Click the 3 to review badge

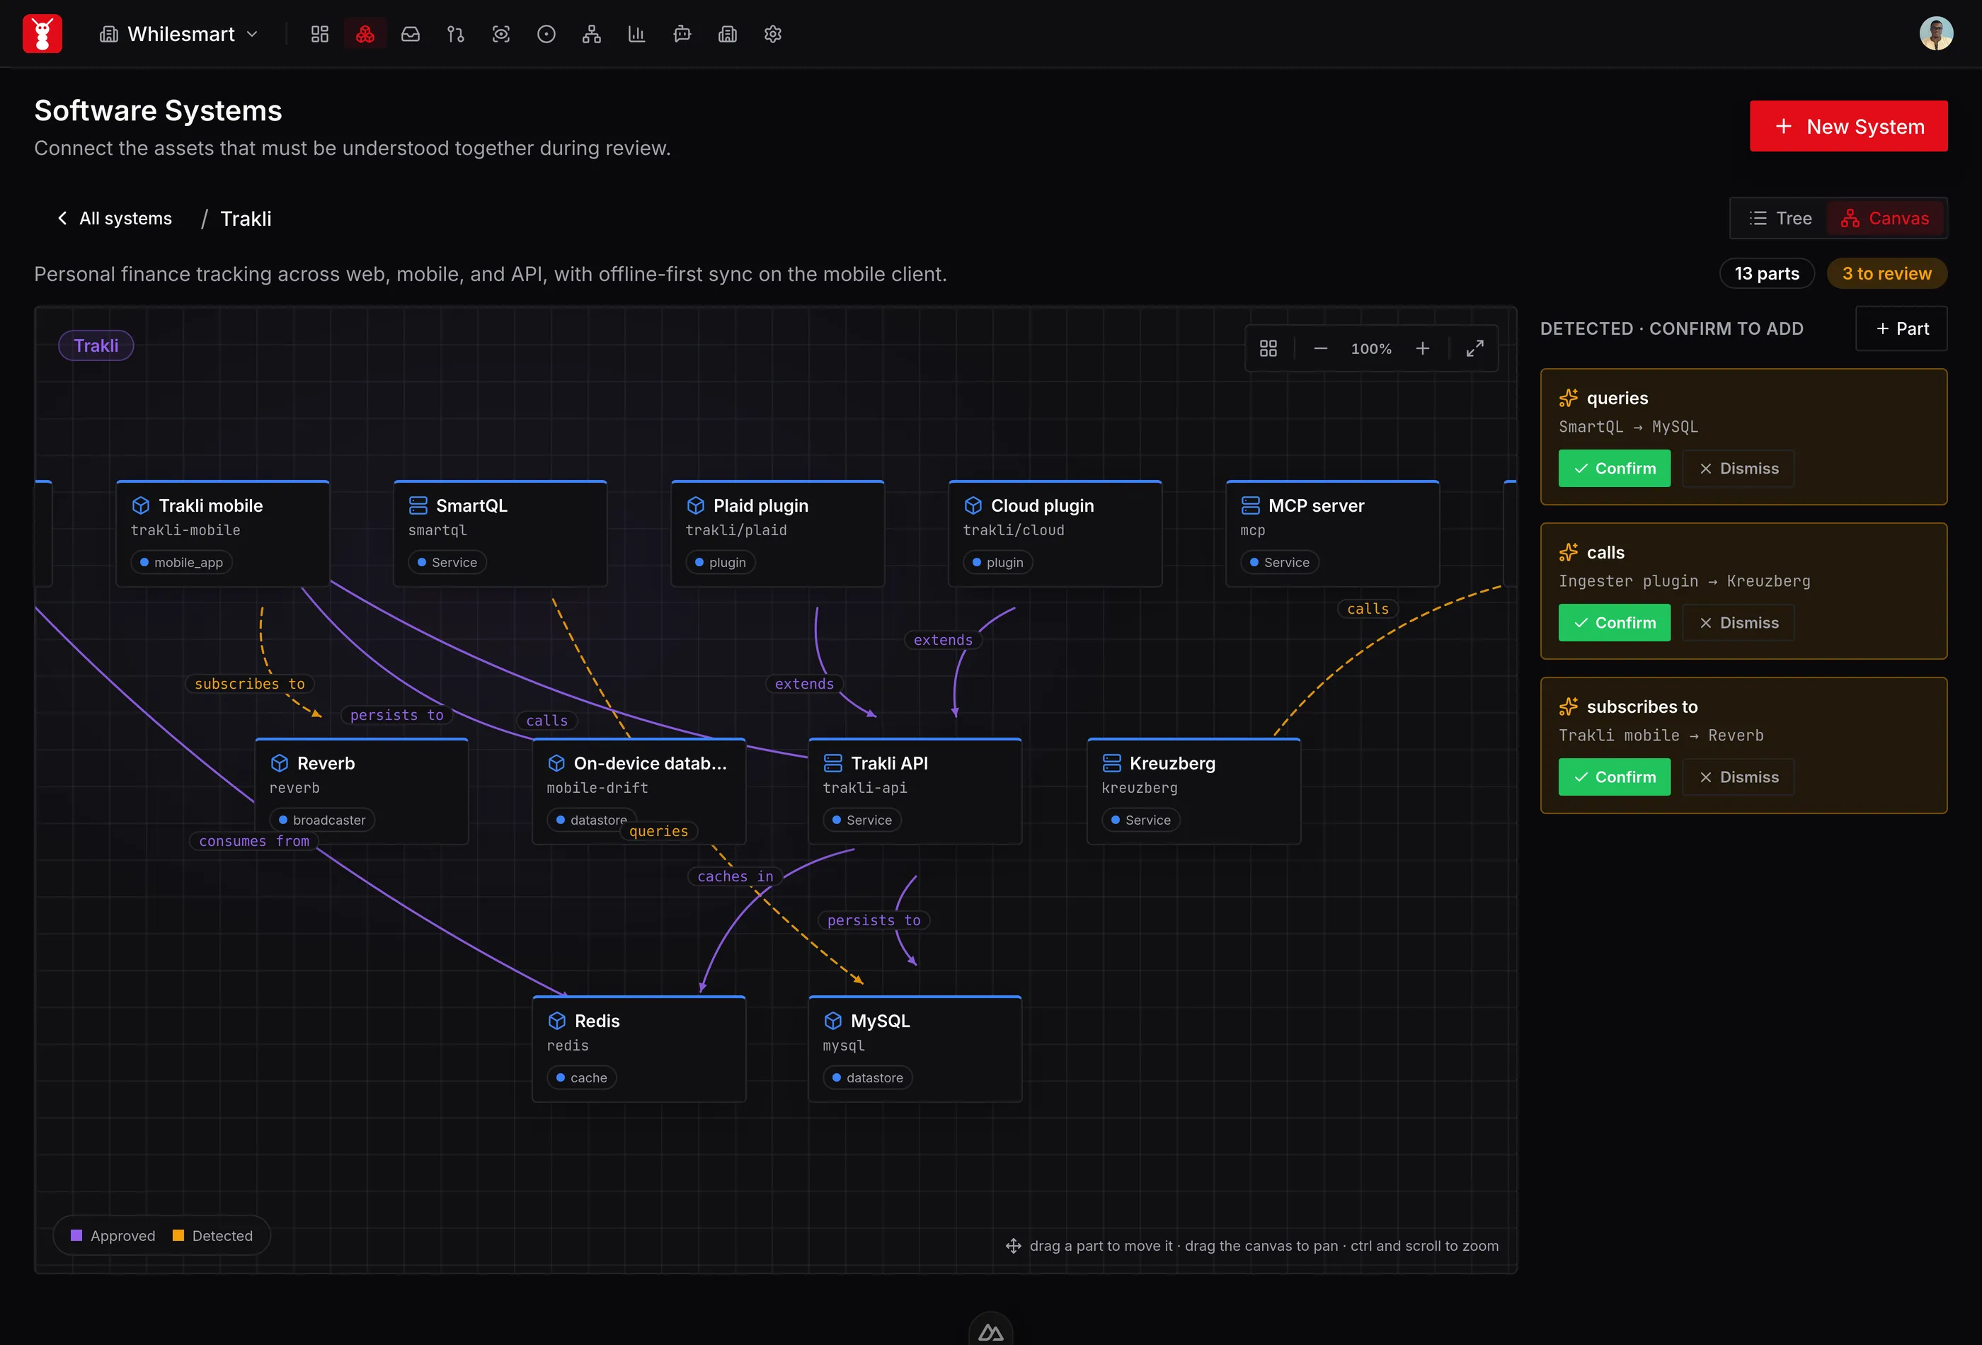[x=1886, y=274]
